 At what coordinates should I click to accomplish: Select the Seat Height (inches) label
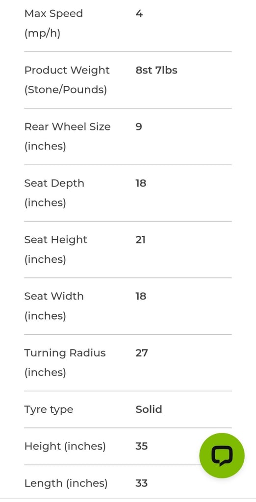(56, 250)
